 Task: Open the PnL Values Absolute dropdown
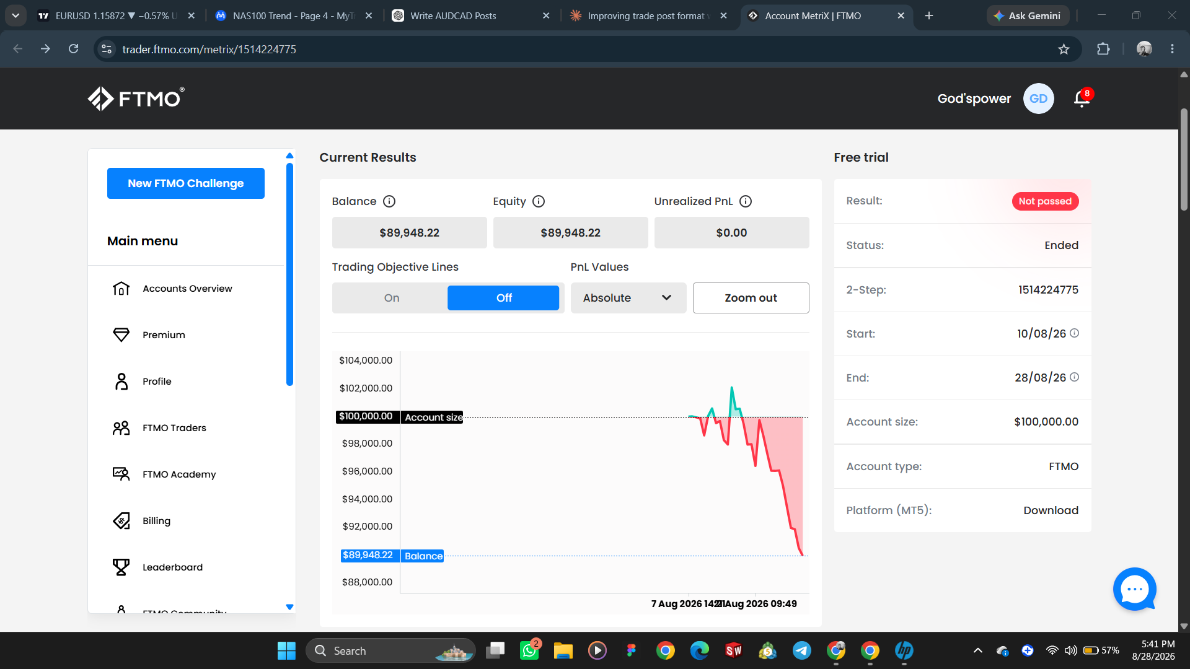(628, 298)
